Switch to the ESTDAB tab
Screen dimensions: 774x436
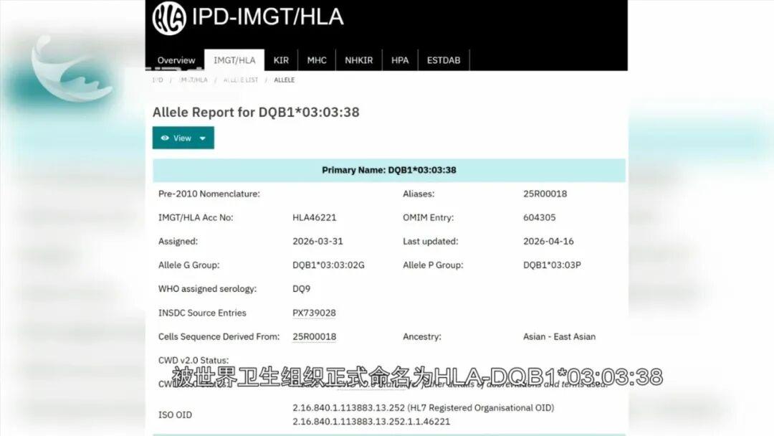(444, 60)
